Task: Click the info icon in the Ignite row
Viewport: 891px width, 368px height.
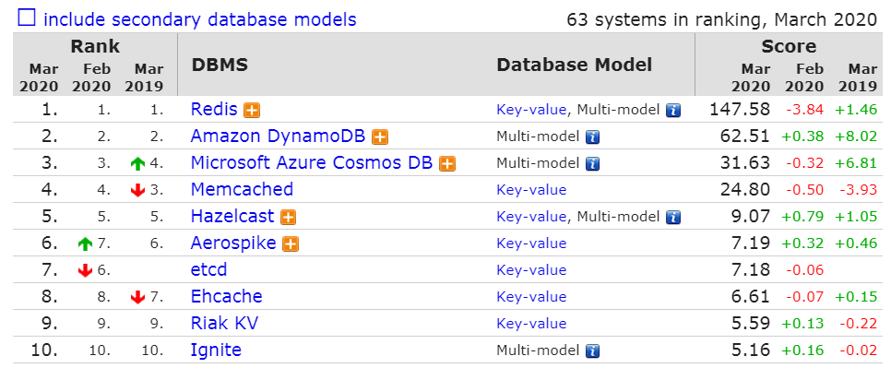Action: click(x=593, y=351)
